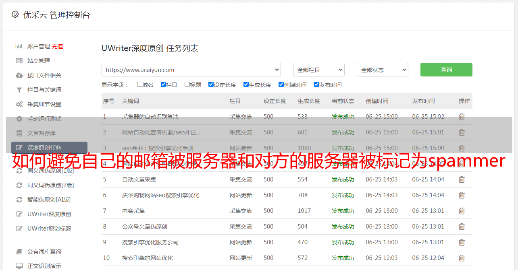Image resolution: width=518 pixels, height=270 pixels.
Task: Open UWriter深度原创 menu entry
Action: [49, 214]
